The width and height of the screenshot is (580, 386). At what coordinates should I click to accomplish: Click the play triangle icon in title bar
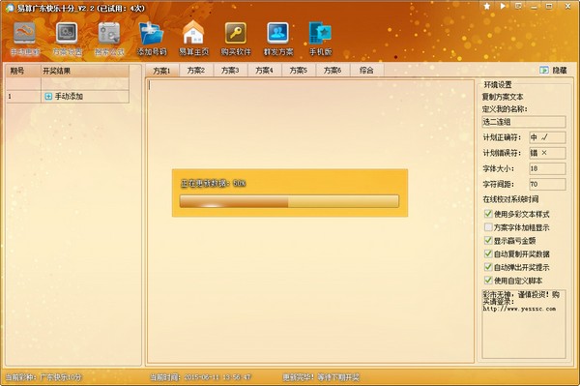(x=503, y=7)
